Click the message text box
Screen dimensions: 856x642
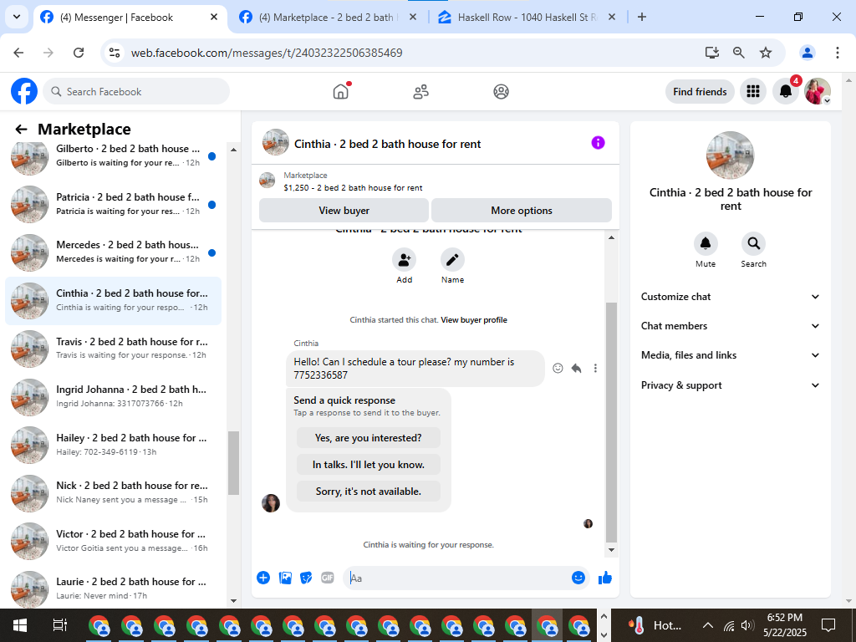click(x=459, y=578)
